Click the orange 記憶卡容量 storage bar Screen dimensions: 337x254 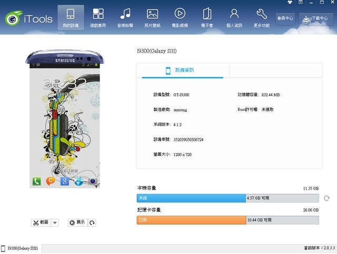[191, 220]
